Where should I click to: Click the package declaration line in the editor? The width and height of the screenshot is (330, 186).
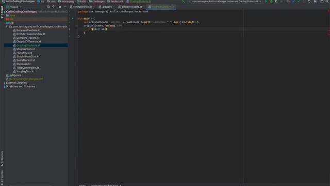coord(113,11)
